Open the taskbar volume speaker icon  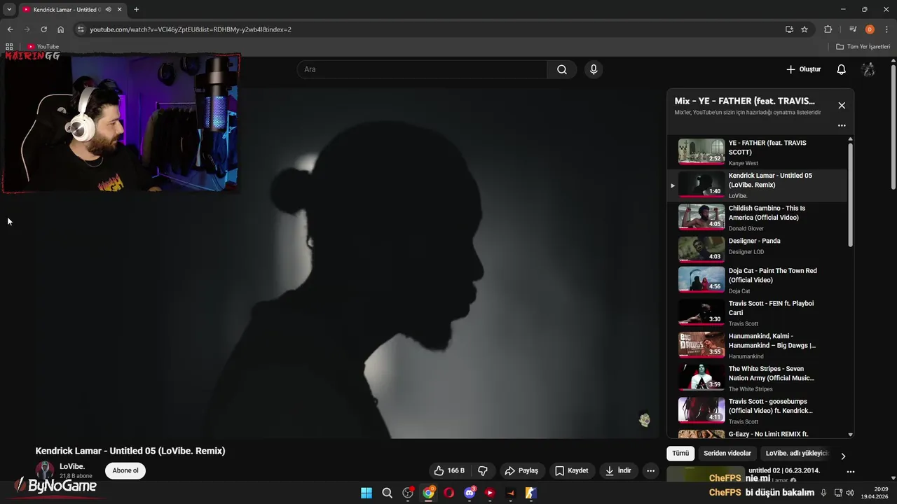(849, 493)
